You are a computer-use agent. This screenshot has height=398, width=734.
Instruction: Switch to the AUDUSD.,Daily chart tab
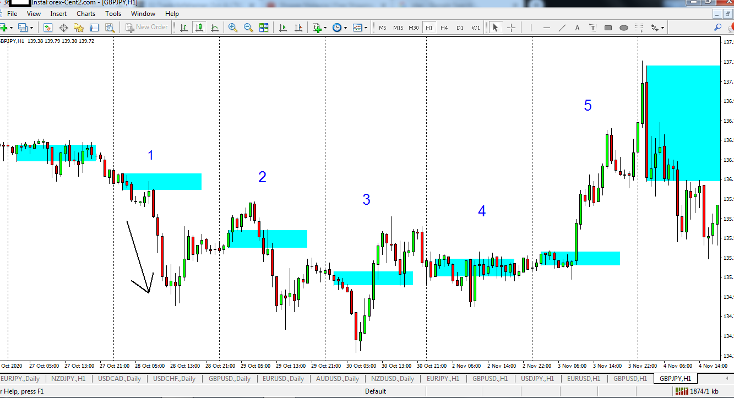tap(338, 379)
